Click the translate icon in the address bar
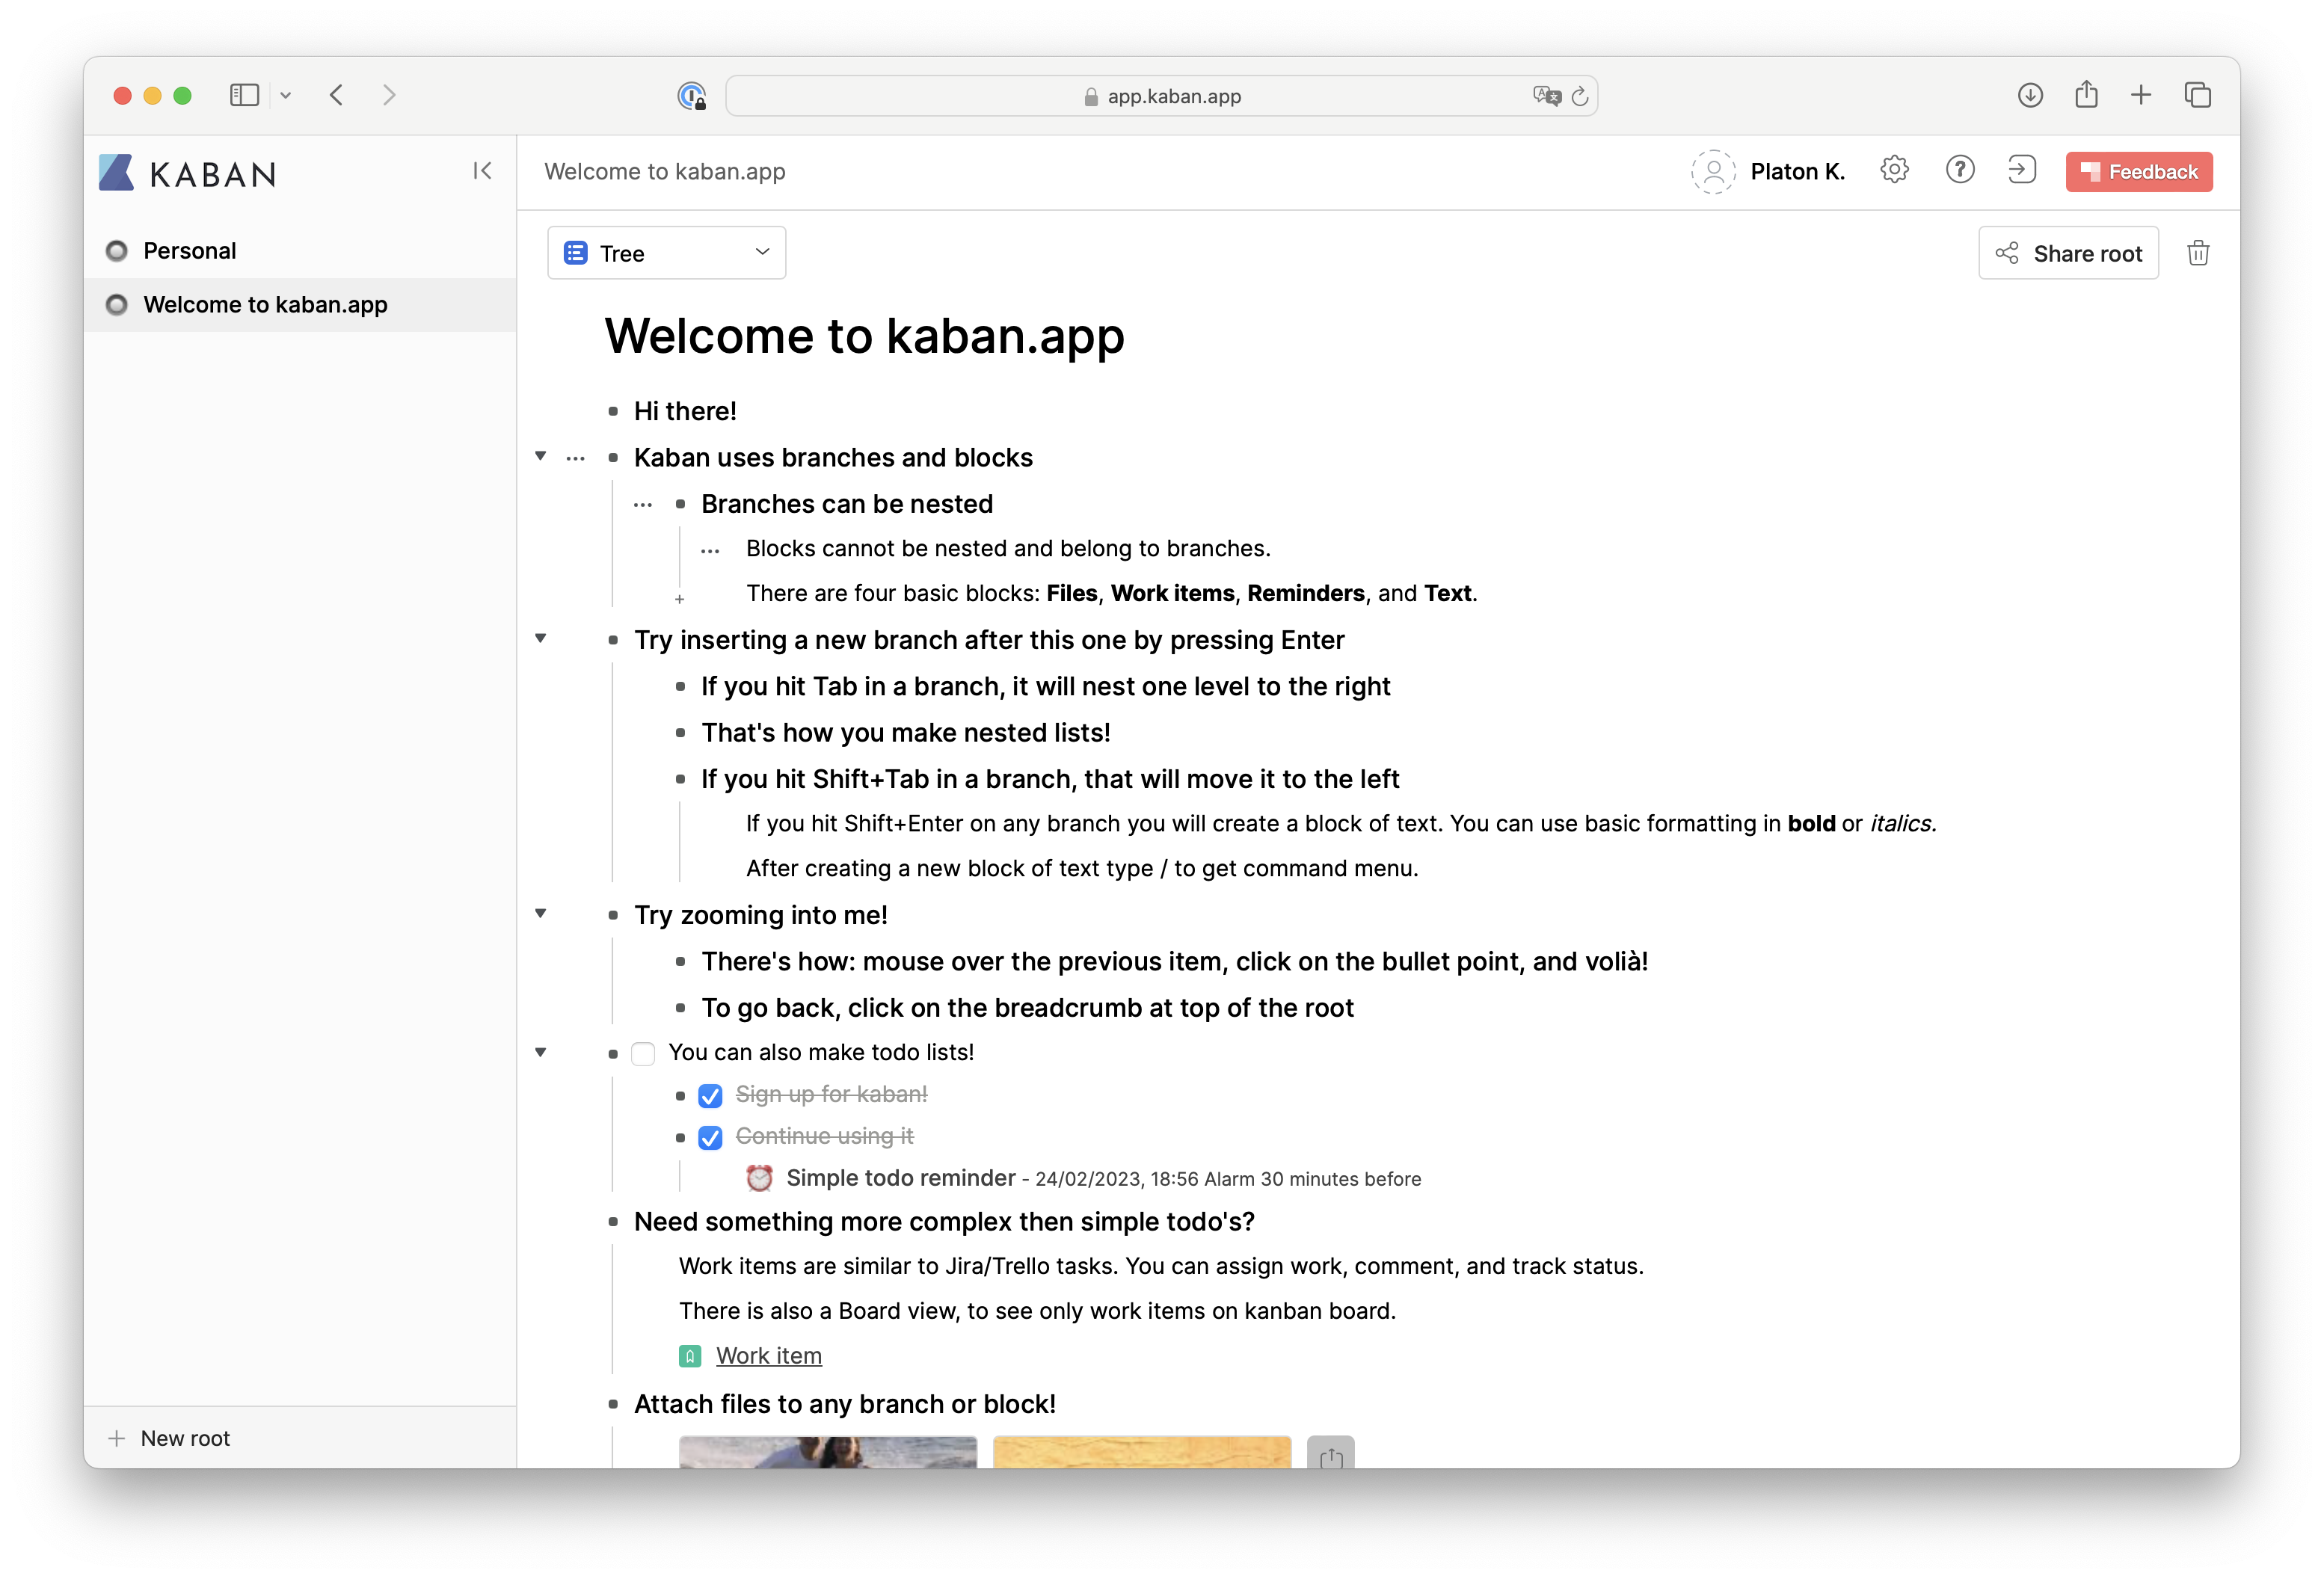Image resolution: width=2324 pixels, height=1579 pixels. point(1546,96)
